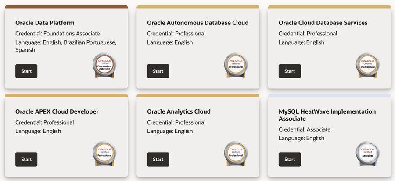Click the Professional badge on Oracle Autonomous Database Cloud
The width and height of the screenshot is (395, 181).
click(236, 65)
